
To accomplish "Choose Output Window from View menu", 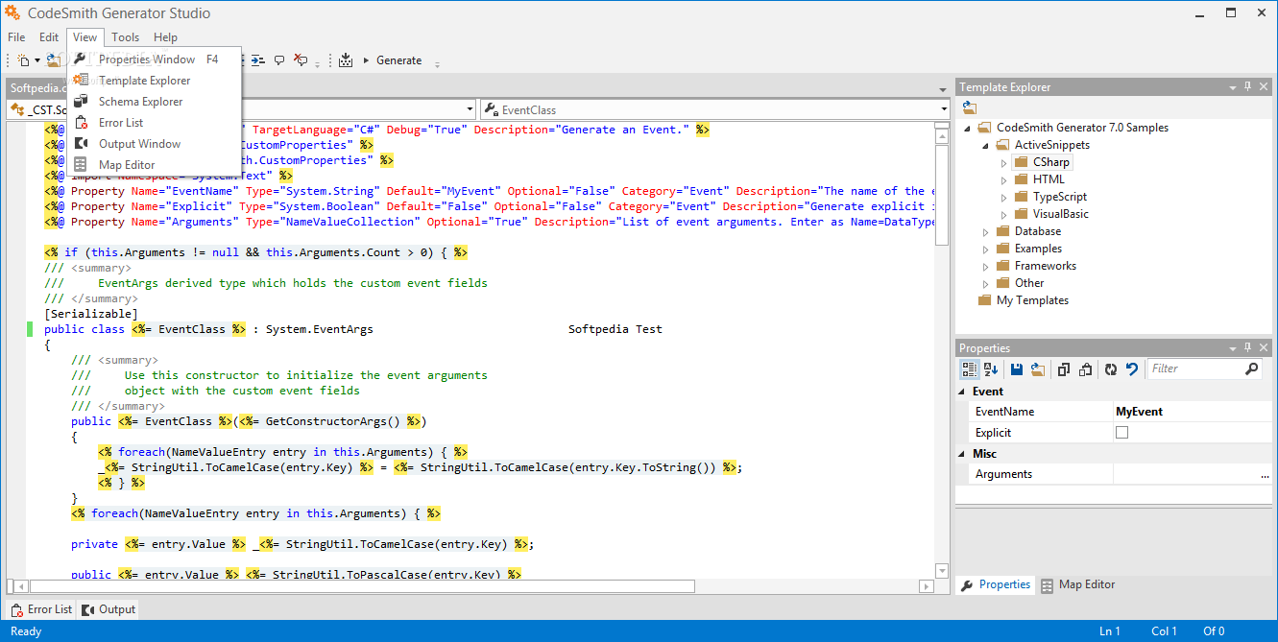I will 154,144.
